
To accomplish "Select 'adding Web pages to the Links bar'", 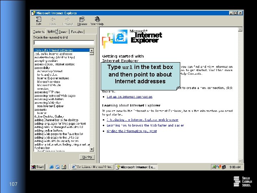I will (57, 138).
